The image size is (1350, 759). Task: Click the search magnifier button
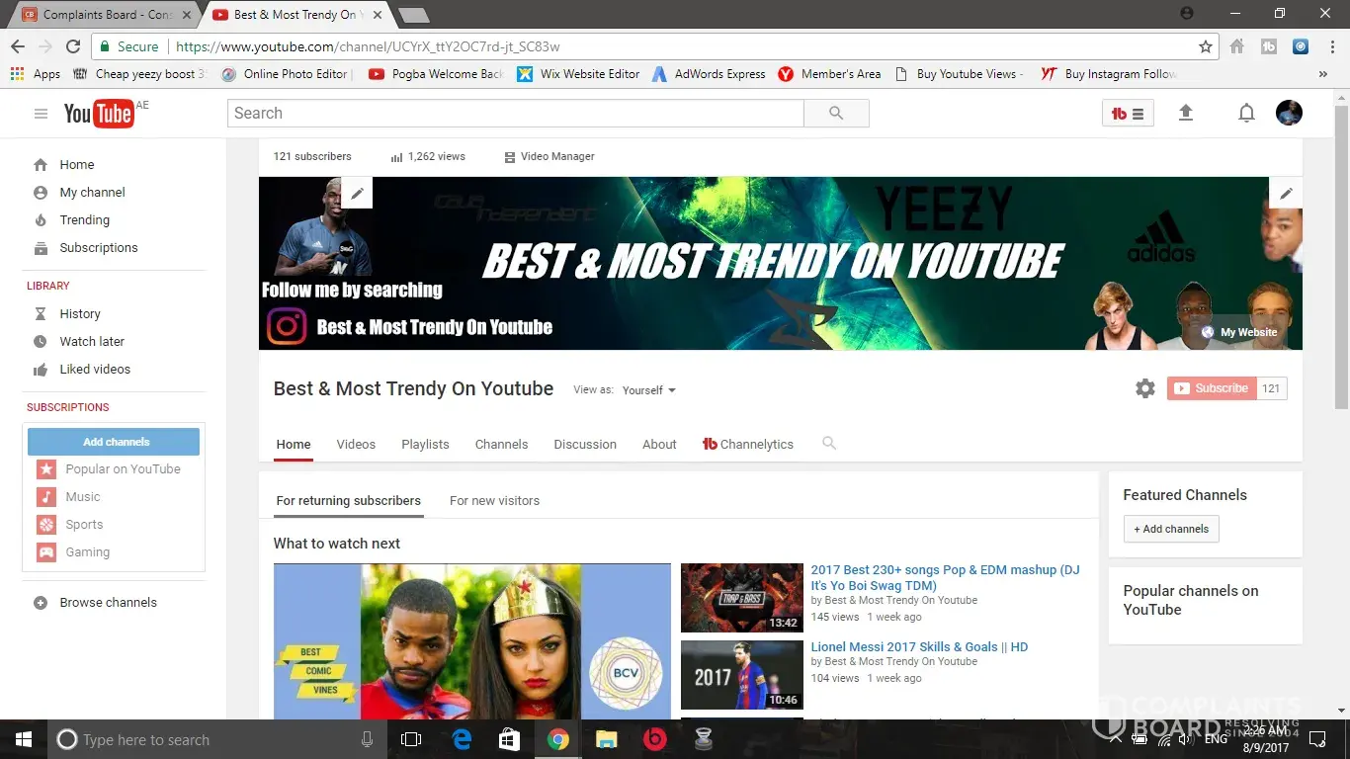[x=836, y=114]
